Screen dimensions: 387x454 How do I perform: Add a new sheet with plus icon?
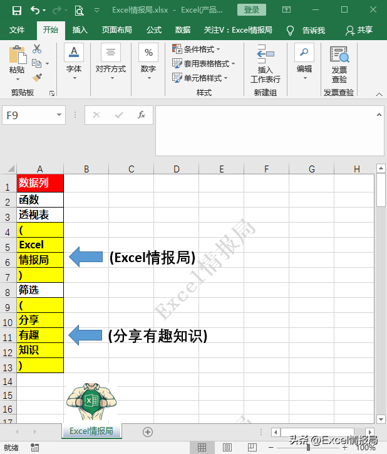(148, 432)
